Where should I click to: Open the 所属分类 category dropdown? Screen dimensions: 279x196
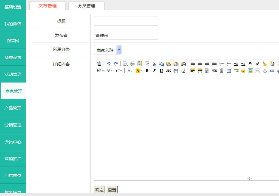pos(108,50)
